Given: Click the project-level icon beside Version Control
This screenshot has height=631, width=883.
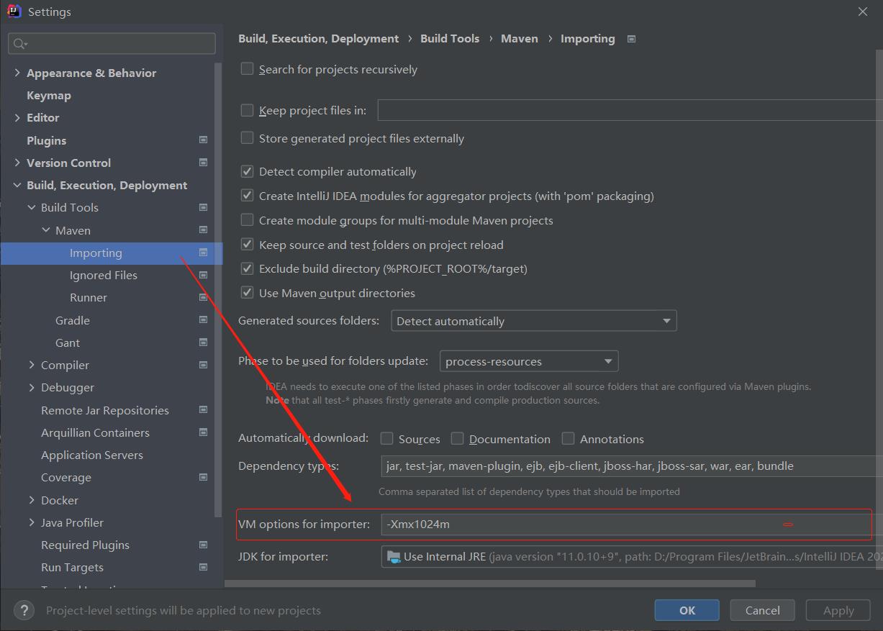Looking at the screenshot, I should 203,163.
